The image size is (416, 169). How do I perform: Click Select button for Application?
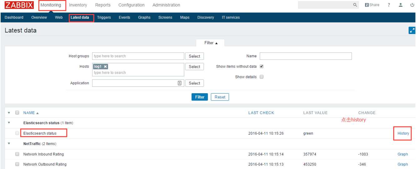tap(194, 83)
